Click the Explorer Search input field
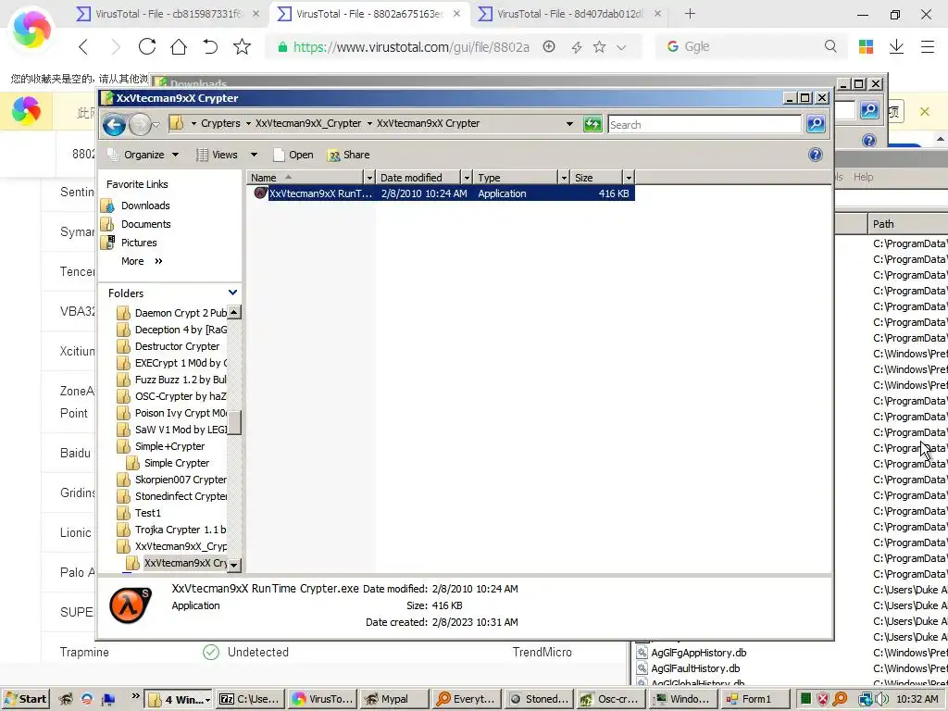948x711 pixels. [705, 125]
